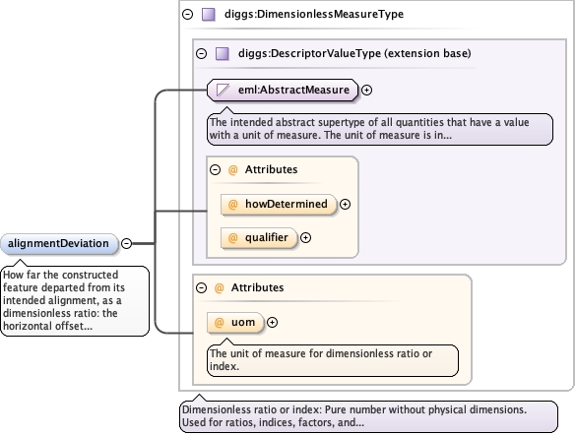The width and height of the screenshot is (576, 436).
Task: Collapse the Attributes group containing uom
Action: [201, 287]
